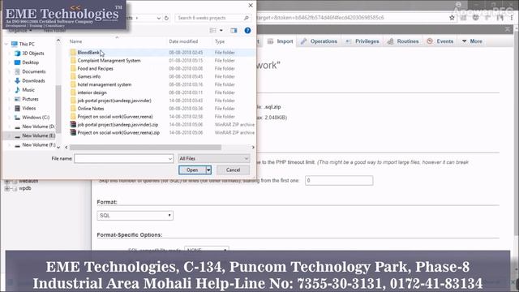Collapse the This PC tree node
Viewport: 519px width, 292px height.
tap(6, 44)
